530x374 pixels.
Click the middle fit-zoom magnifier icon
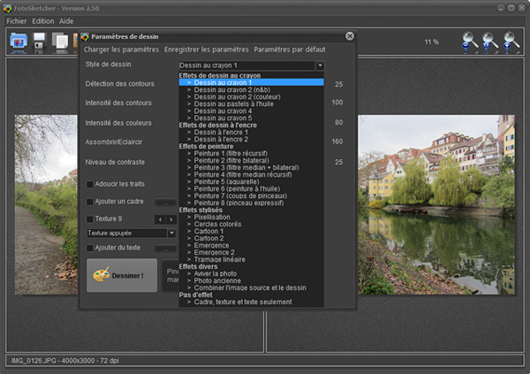click(490, 41)
